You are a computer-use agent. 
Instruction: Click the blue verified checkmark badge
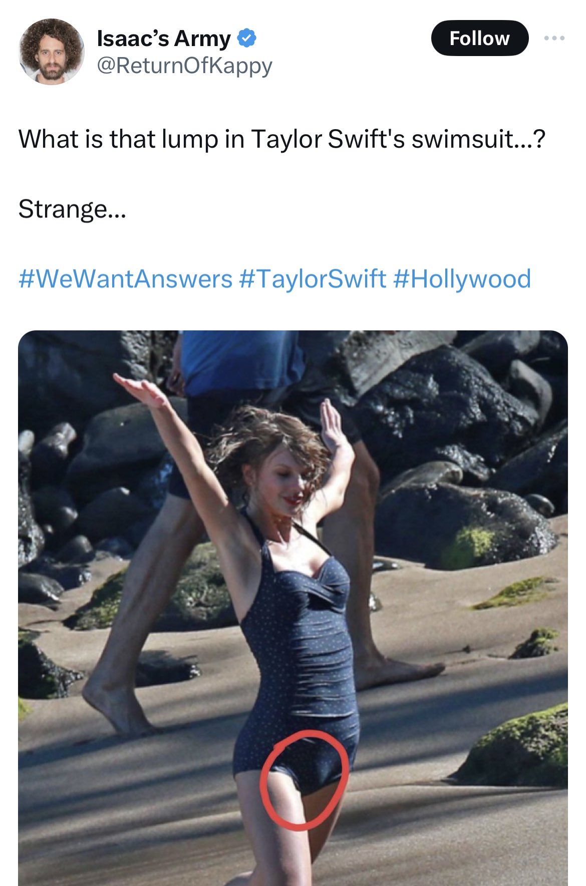pyautogui.click(x=246, y=39)
